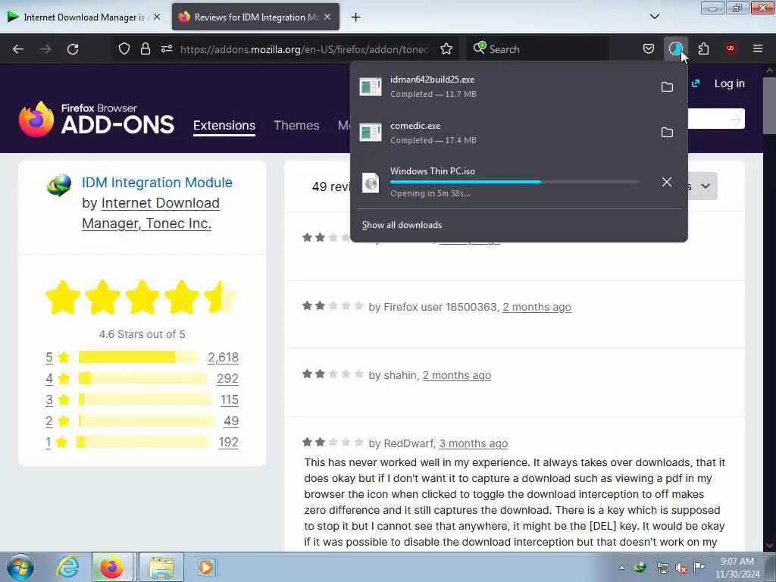Open the Action Center flag icon
This screenshot has height=582, width=776.
point(699,568)
